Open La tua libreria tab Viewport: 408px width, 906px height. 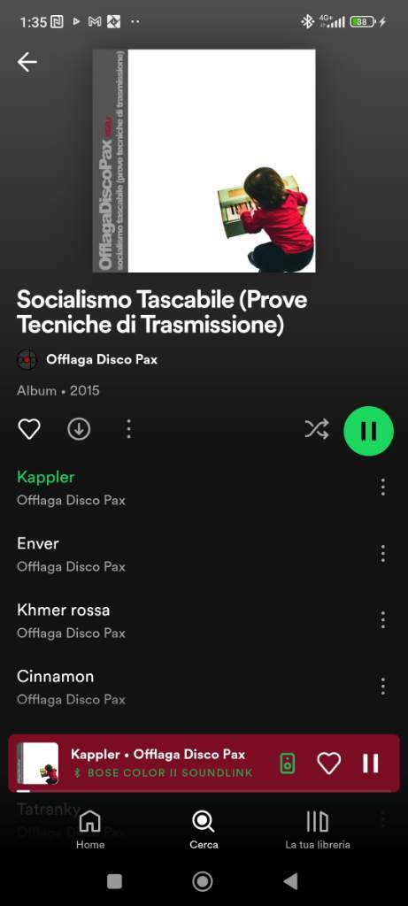[317, 829]
